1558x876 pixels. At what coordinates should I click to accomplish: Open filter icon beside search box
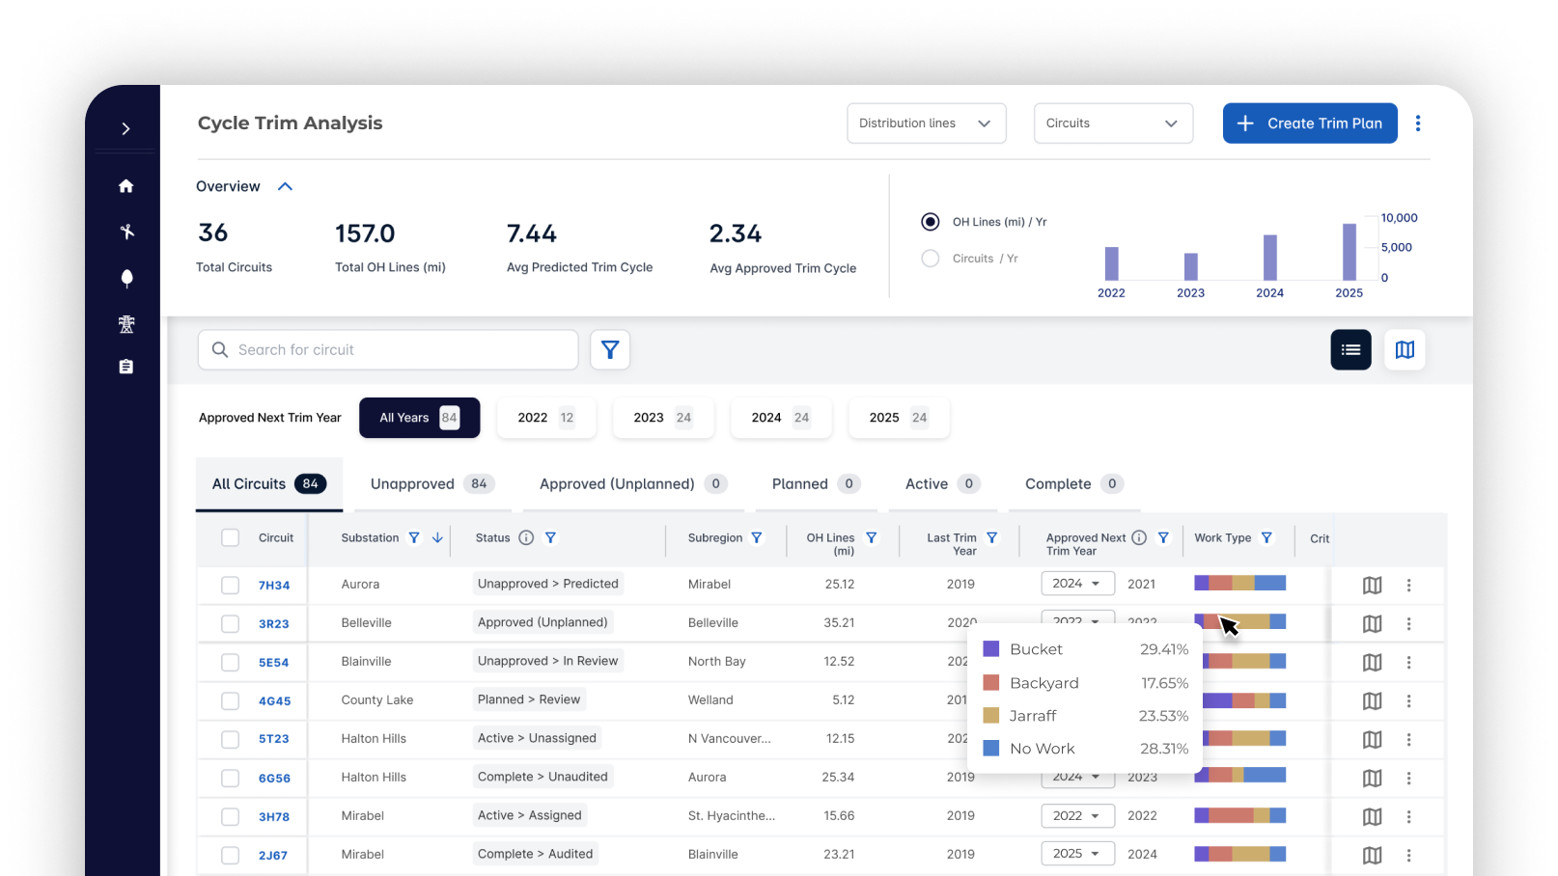[x=610, y=350]
